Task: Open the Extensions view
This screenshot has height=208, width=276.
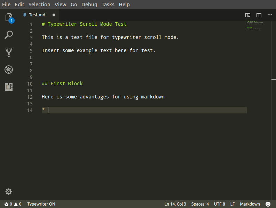Action: (9, 87)
